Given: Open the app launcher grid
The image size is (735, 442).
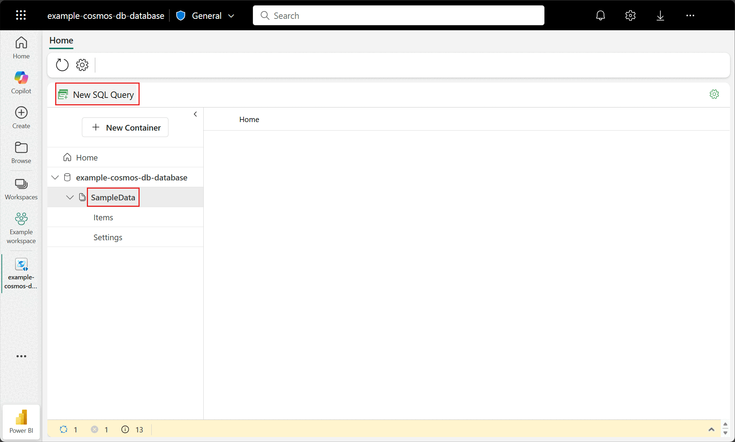Looking at the screenshot, I should click(x=21, y=15).
